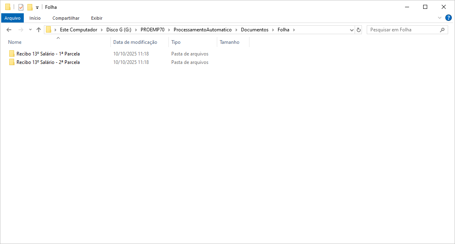455x244 pixels.
Task: Click modification date of 1ª Parcela folder
Action: pos(131,54)
